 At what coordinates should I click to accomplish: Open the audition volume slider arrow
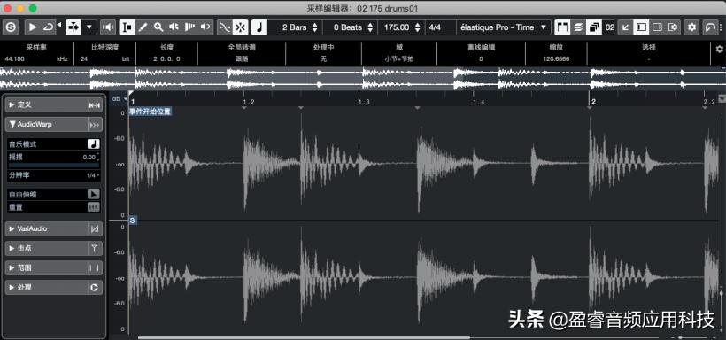pyautogui.click(x=59, y=25)
